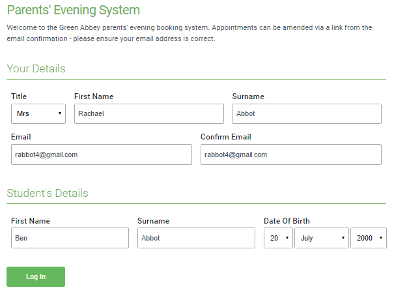Click into the Confirm Email input box
The image size is (394, 294).
tap(291, 154)
